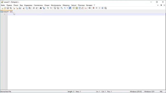The width and height of the screenshot is (166, 93).
Task: Click Normal text file in status bar
Action: (6, 91)
